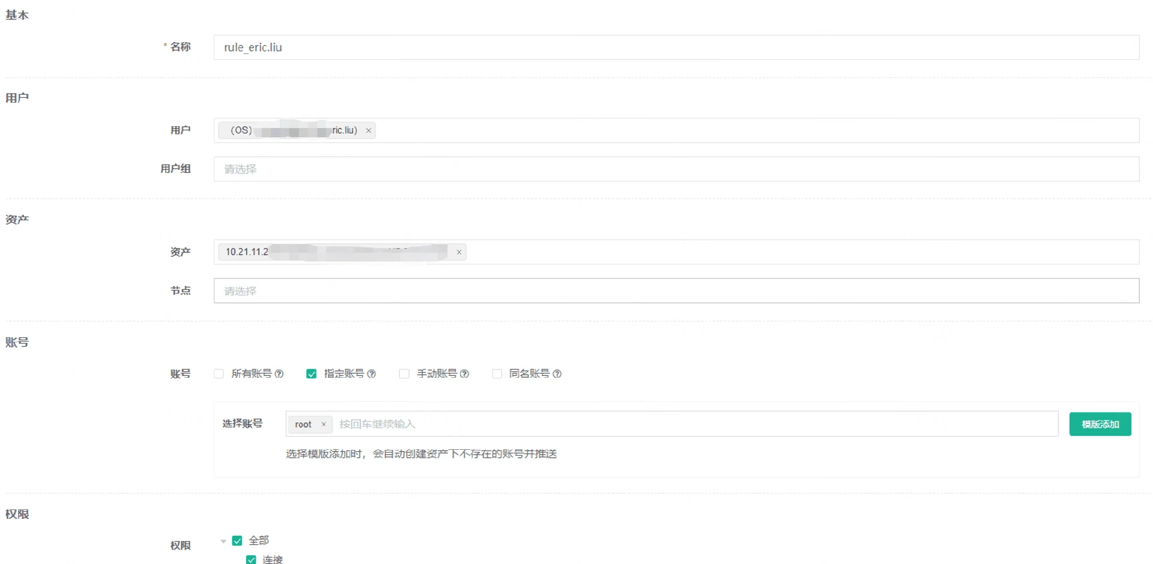Tick the 同名账号 checkbox
Image resolution: width=1153 pixels, height=564 pixels.
tap(497, 374)
